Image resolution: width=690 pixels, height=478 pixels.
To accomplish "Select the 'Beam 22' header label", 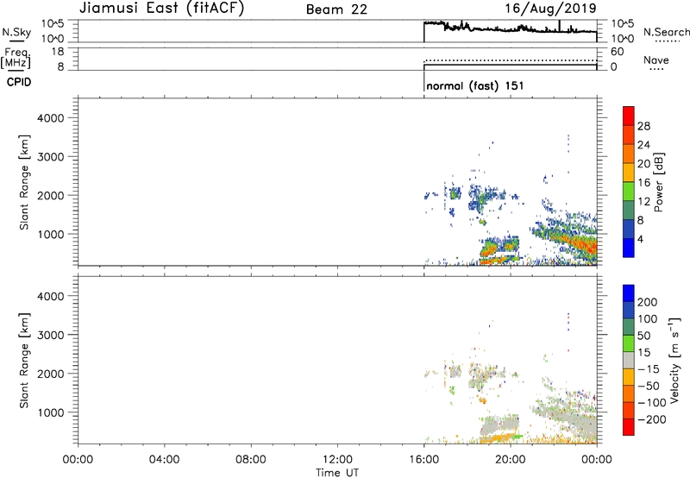I will pos(336,9).
